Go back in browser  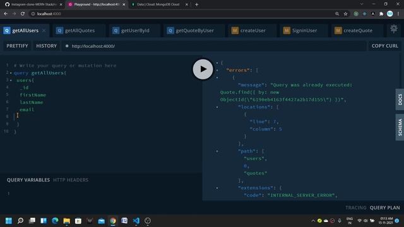[6, 14]
